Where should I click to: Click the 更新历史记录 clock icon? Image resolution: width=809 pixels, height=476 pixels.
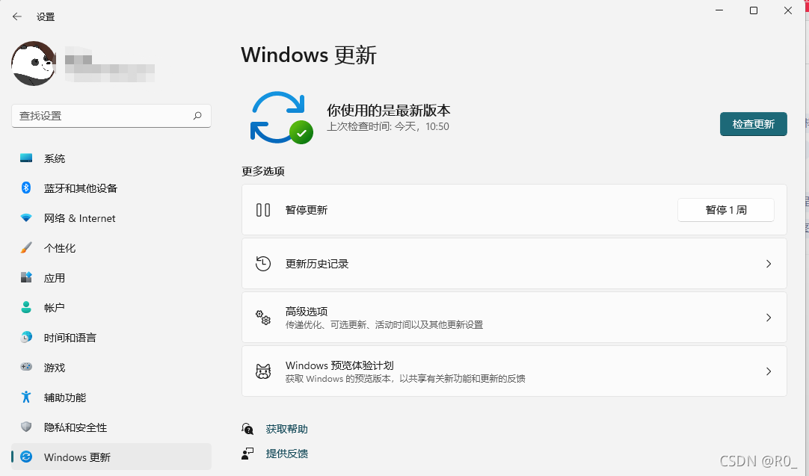(263, 264)
